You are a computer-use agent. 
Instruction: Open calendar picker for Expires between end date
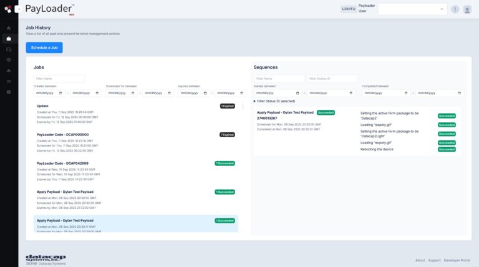(241, 93)
